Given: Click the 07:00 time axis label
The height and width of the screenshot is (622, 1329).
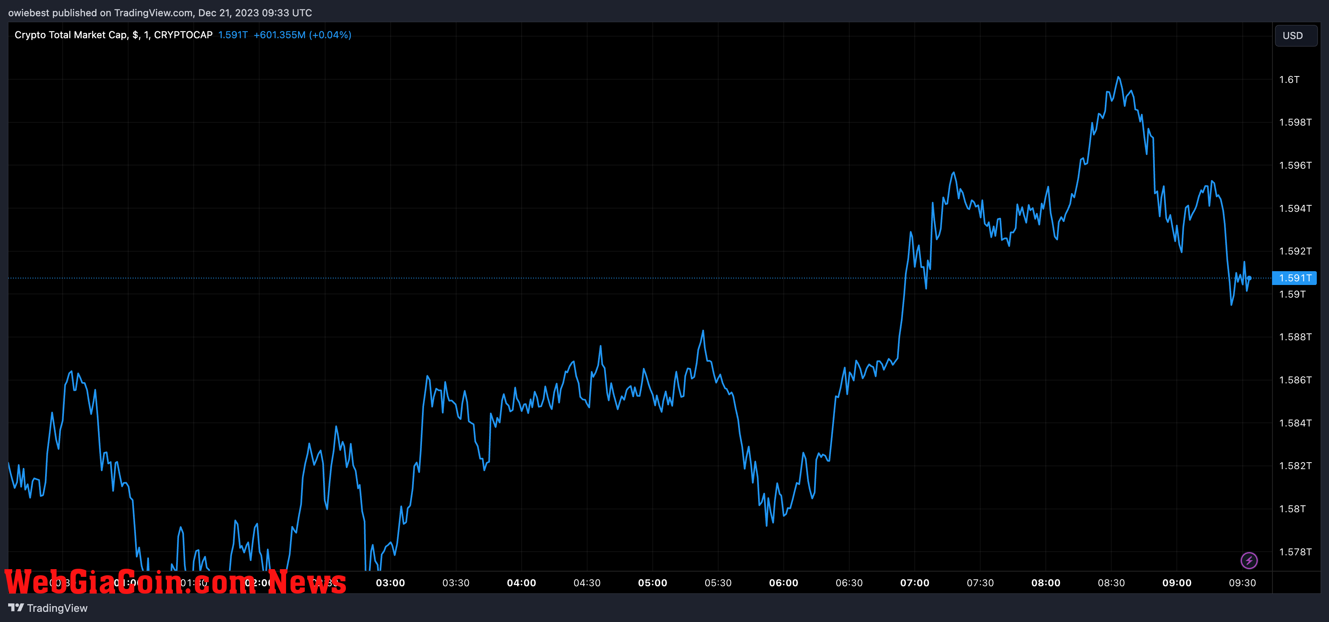Looking at the screenshot, I should [915, 583].
